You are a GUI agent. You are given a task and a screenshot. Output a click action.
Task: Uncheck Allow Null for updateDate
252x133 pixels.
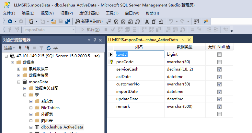point(219,99)
